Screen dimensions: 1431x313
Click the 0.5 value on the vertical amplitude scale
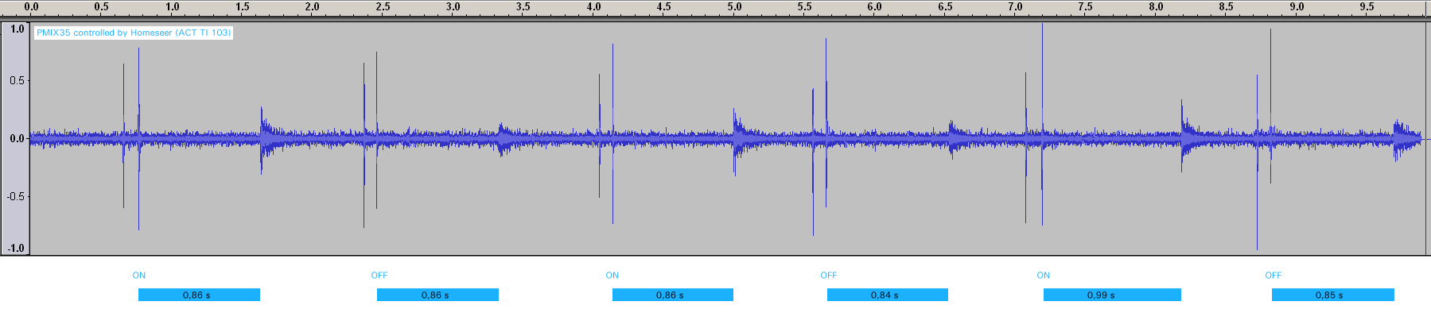(17, 80)
